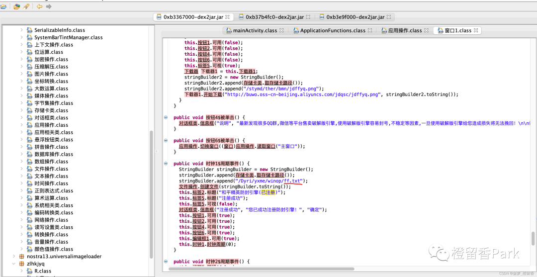Switch to the 0xb3e9f000-dex2jar.jar tab
Screen dimensions: 537x277
pyautogui.click(x=355, y=17)
